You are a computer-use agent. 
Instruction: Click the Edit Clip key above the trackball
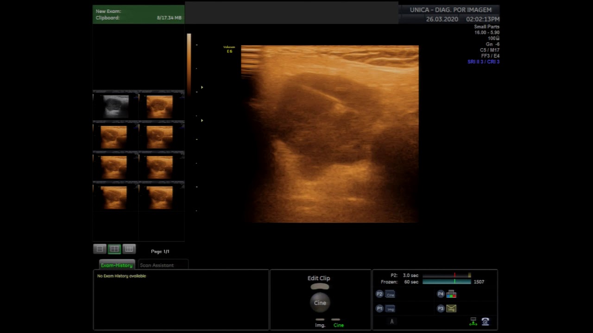(x=320, y=287)
